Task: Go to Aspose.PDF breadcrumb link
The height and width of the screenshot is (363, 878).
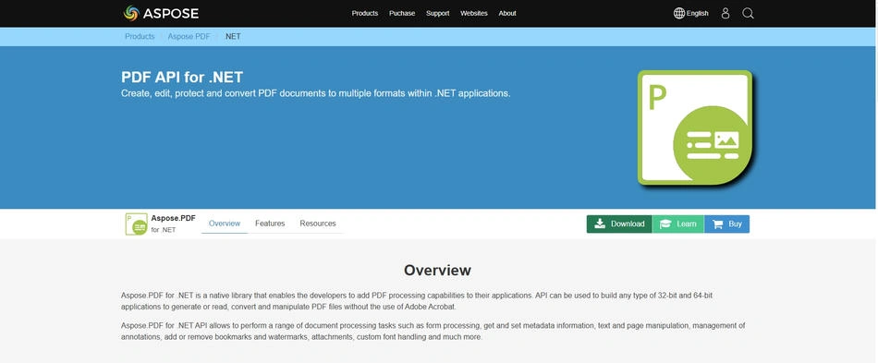Action: point(189,36)
